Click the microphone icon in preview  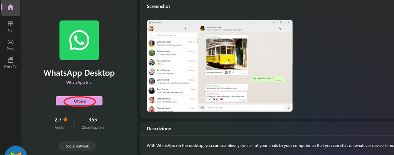[288, 108]
